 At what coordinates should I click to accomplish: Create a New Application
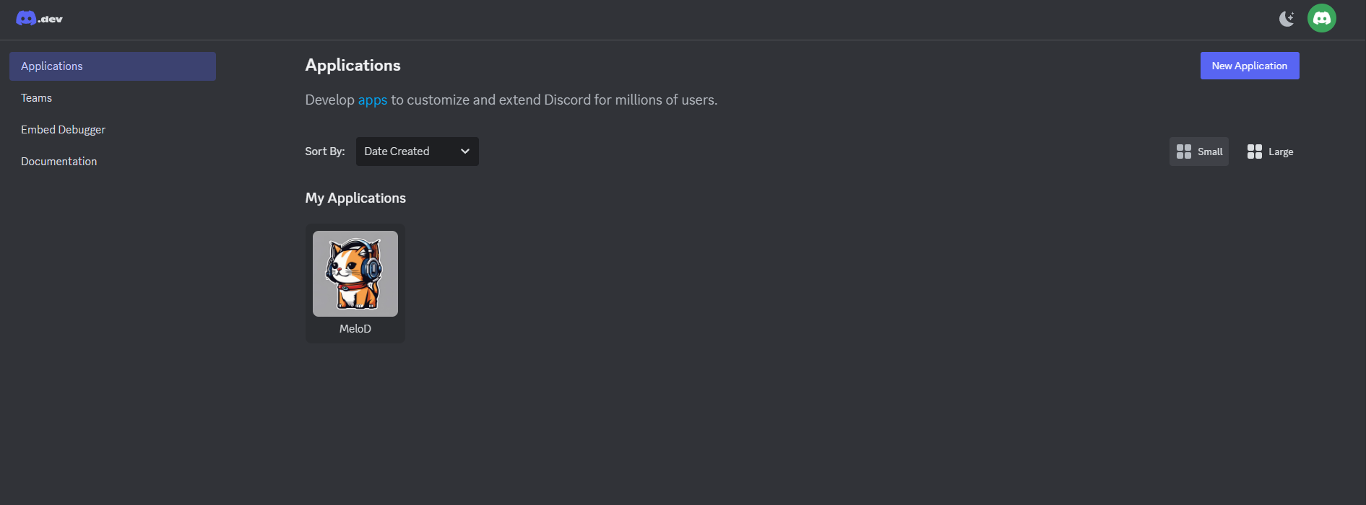(x=1249, y=65)
